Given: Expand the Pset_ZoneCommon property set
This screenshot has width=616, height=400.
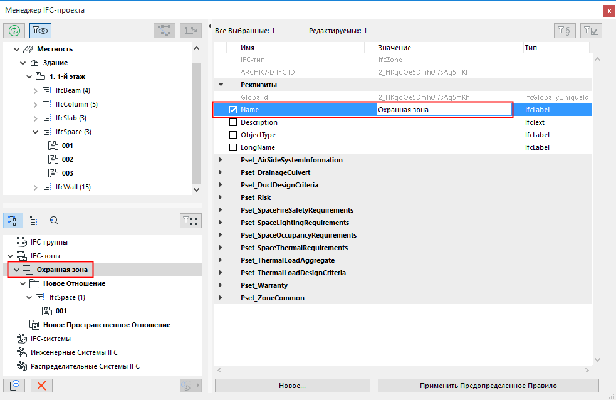Looking at the screenshot, I should click(x=221, y=297).
